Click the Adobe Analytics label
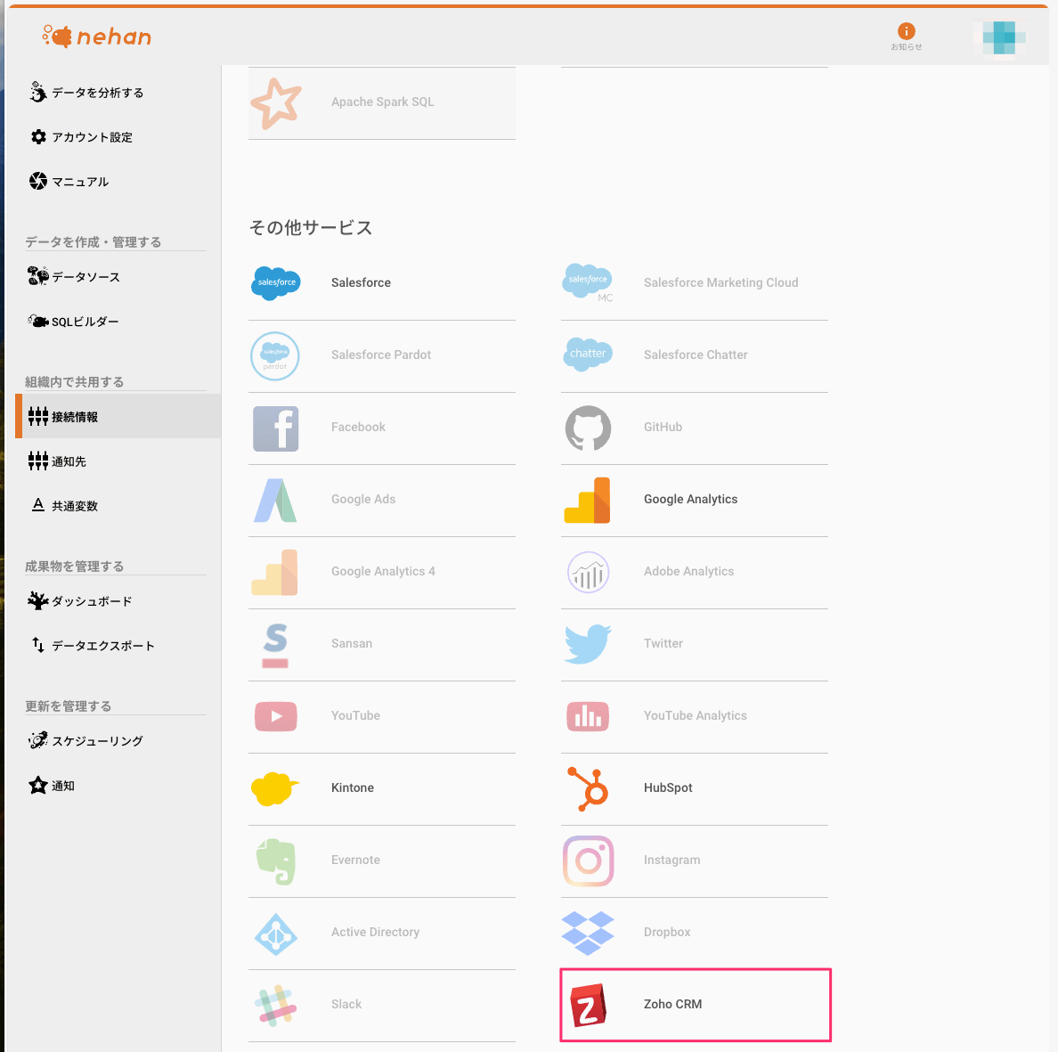 (x=689, y=572)
